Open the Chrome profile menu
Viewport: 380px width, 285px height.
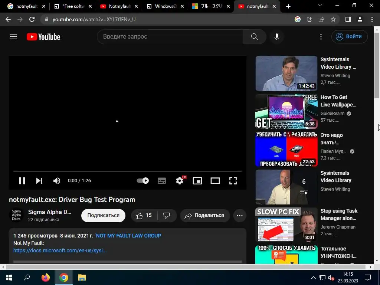360,19
